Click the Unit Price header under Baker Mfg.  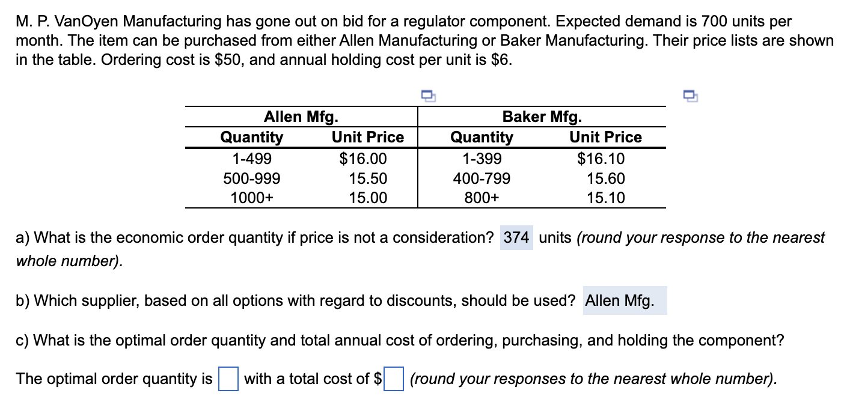click(x=605, y=137)
